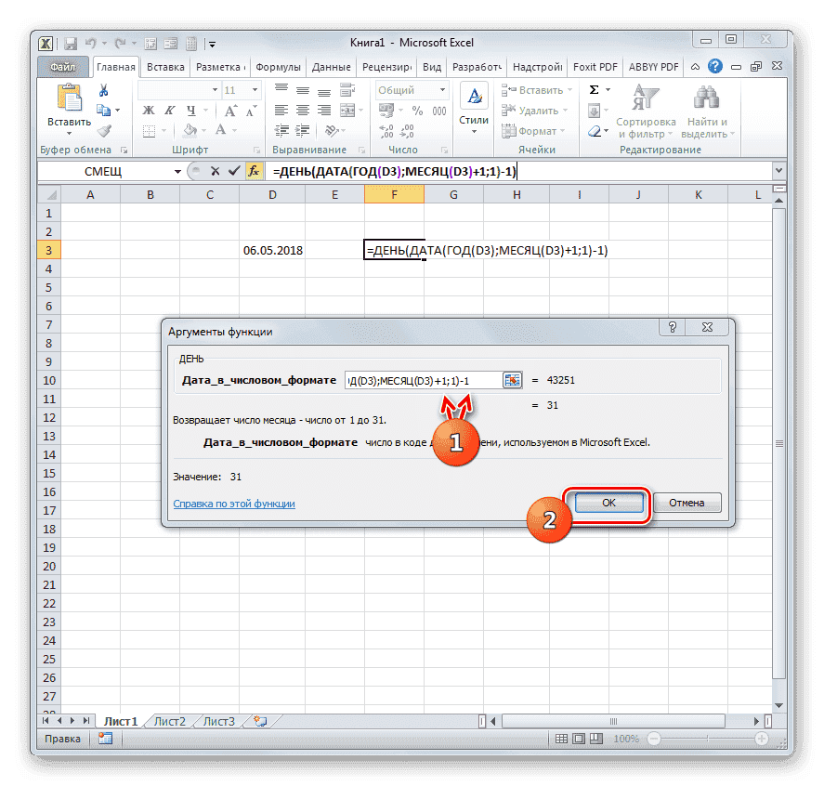This screenshot has width=824, height=786.
Task: Expand the formula bar with its arrow
Action: 778,172
